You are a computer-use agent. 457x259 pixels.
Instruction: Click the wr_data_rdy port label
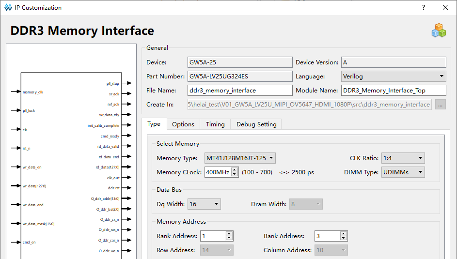coord(110,115)
